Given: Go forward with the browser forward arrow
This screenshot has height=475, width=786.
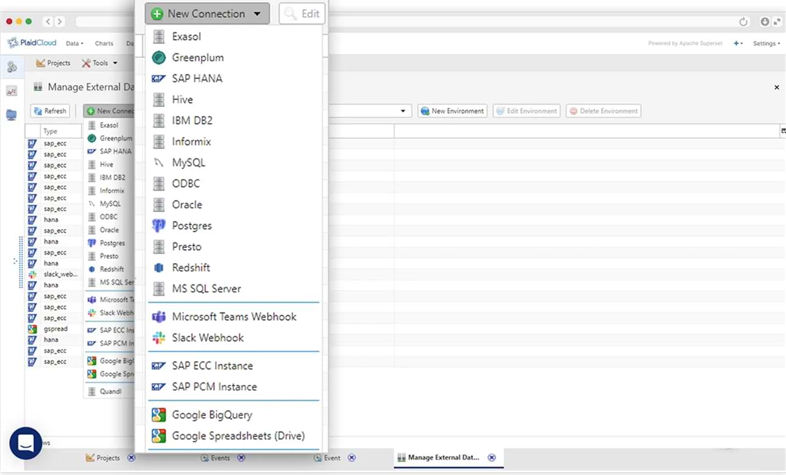Looking at the screenshot, I should (59, 21).
